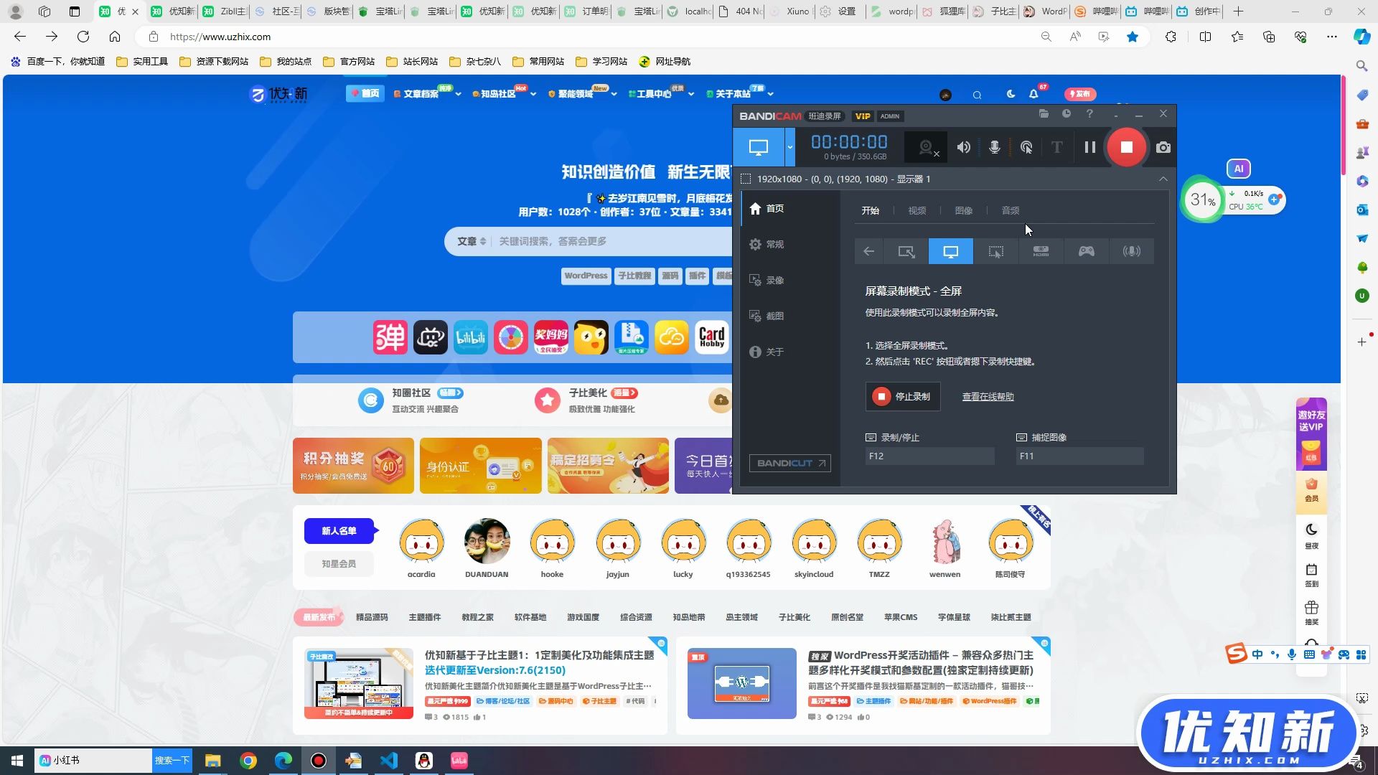This screenshot has height=775, width=1378.
Task: Toggle the microphone recording icon
Action: 995,147
